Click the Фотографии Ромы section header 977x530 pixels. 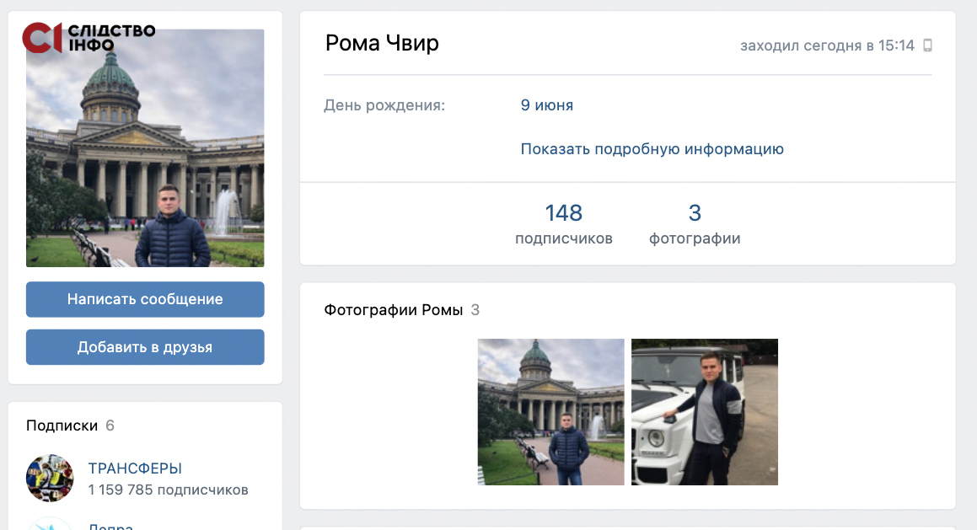pyautogui.click(x=394, y=310)
